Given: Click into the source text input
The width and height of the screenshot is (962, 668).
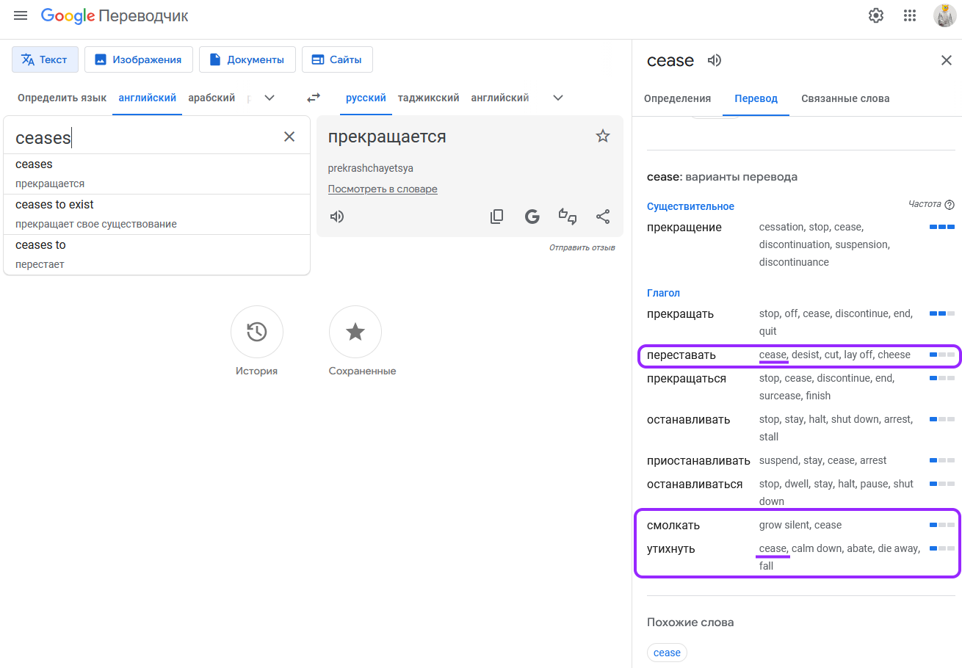Looking at the screenshot, I should (x=143, y=137).
